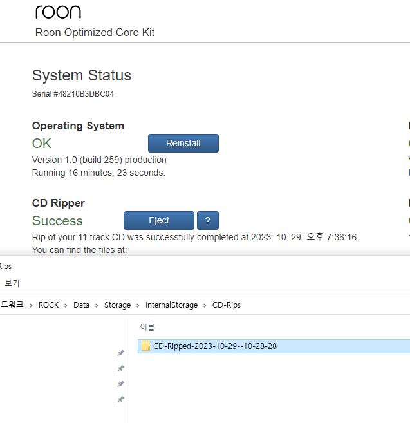Expand the chevron after Data breadcrumb
Screen dimensions: 410x423
point(97,305)
